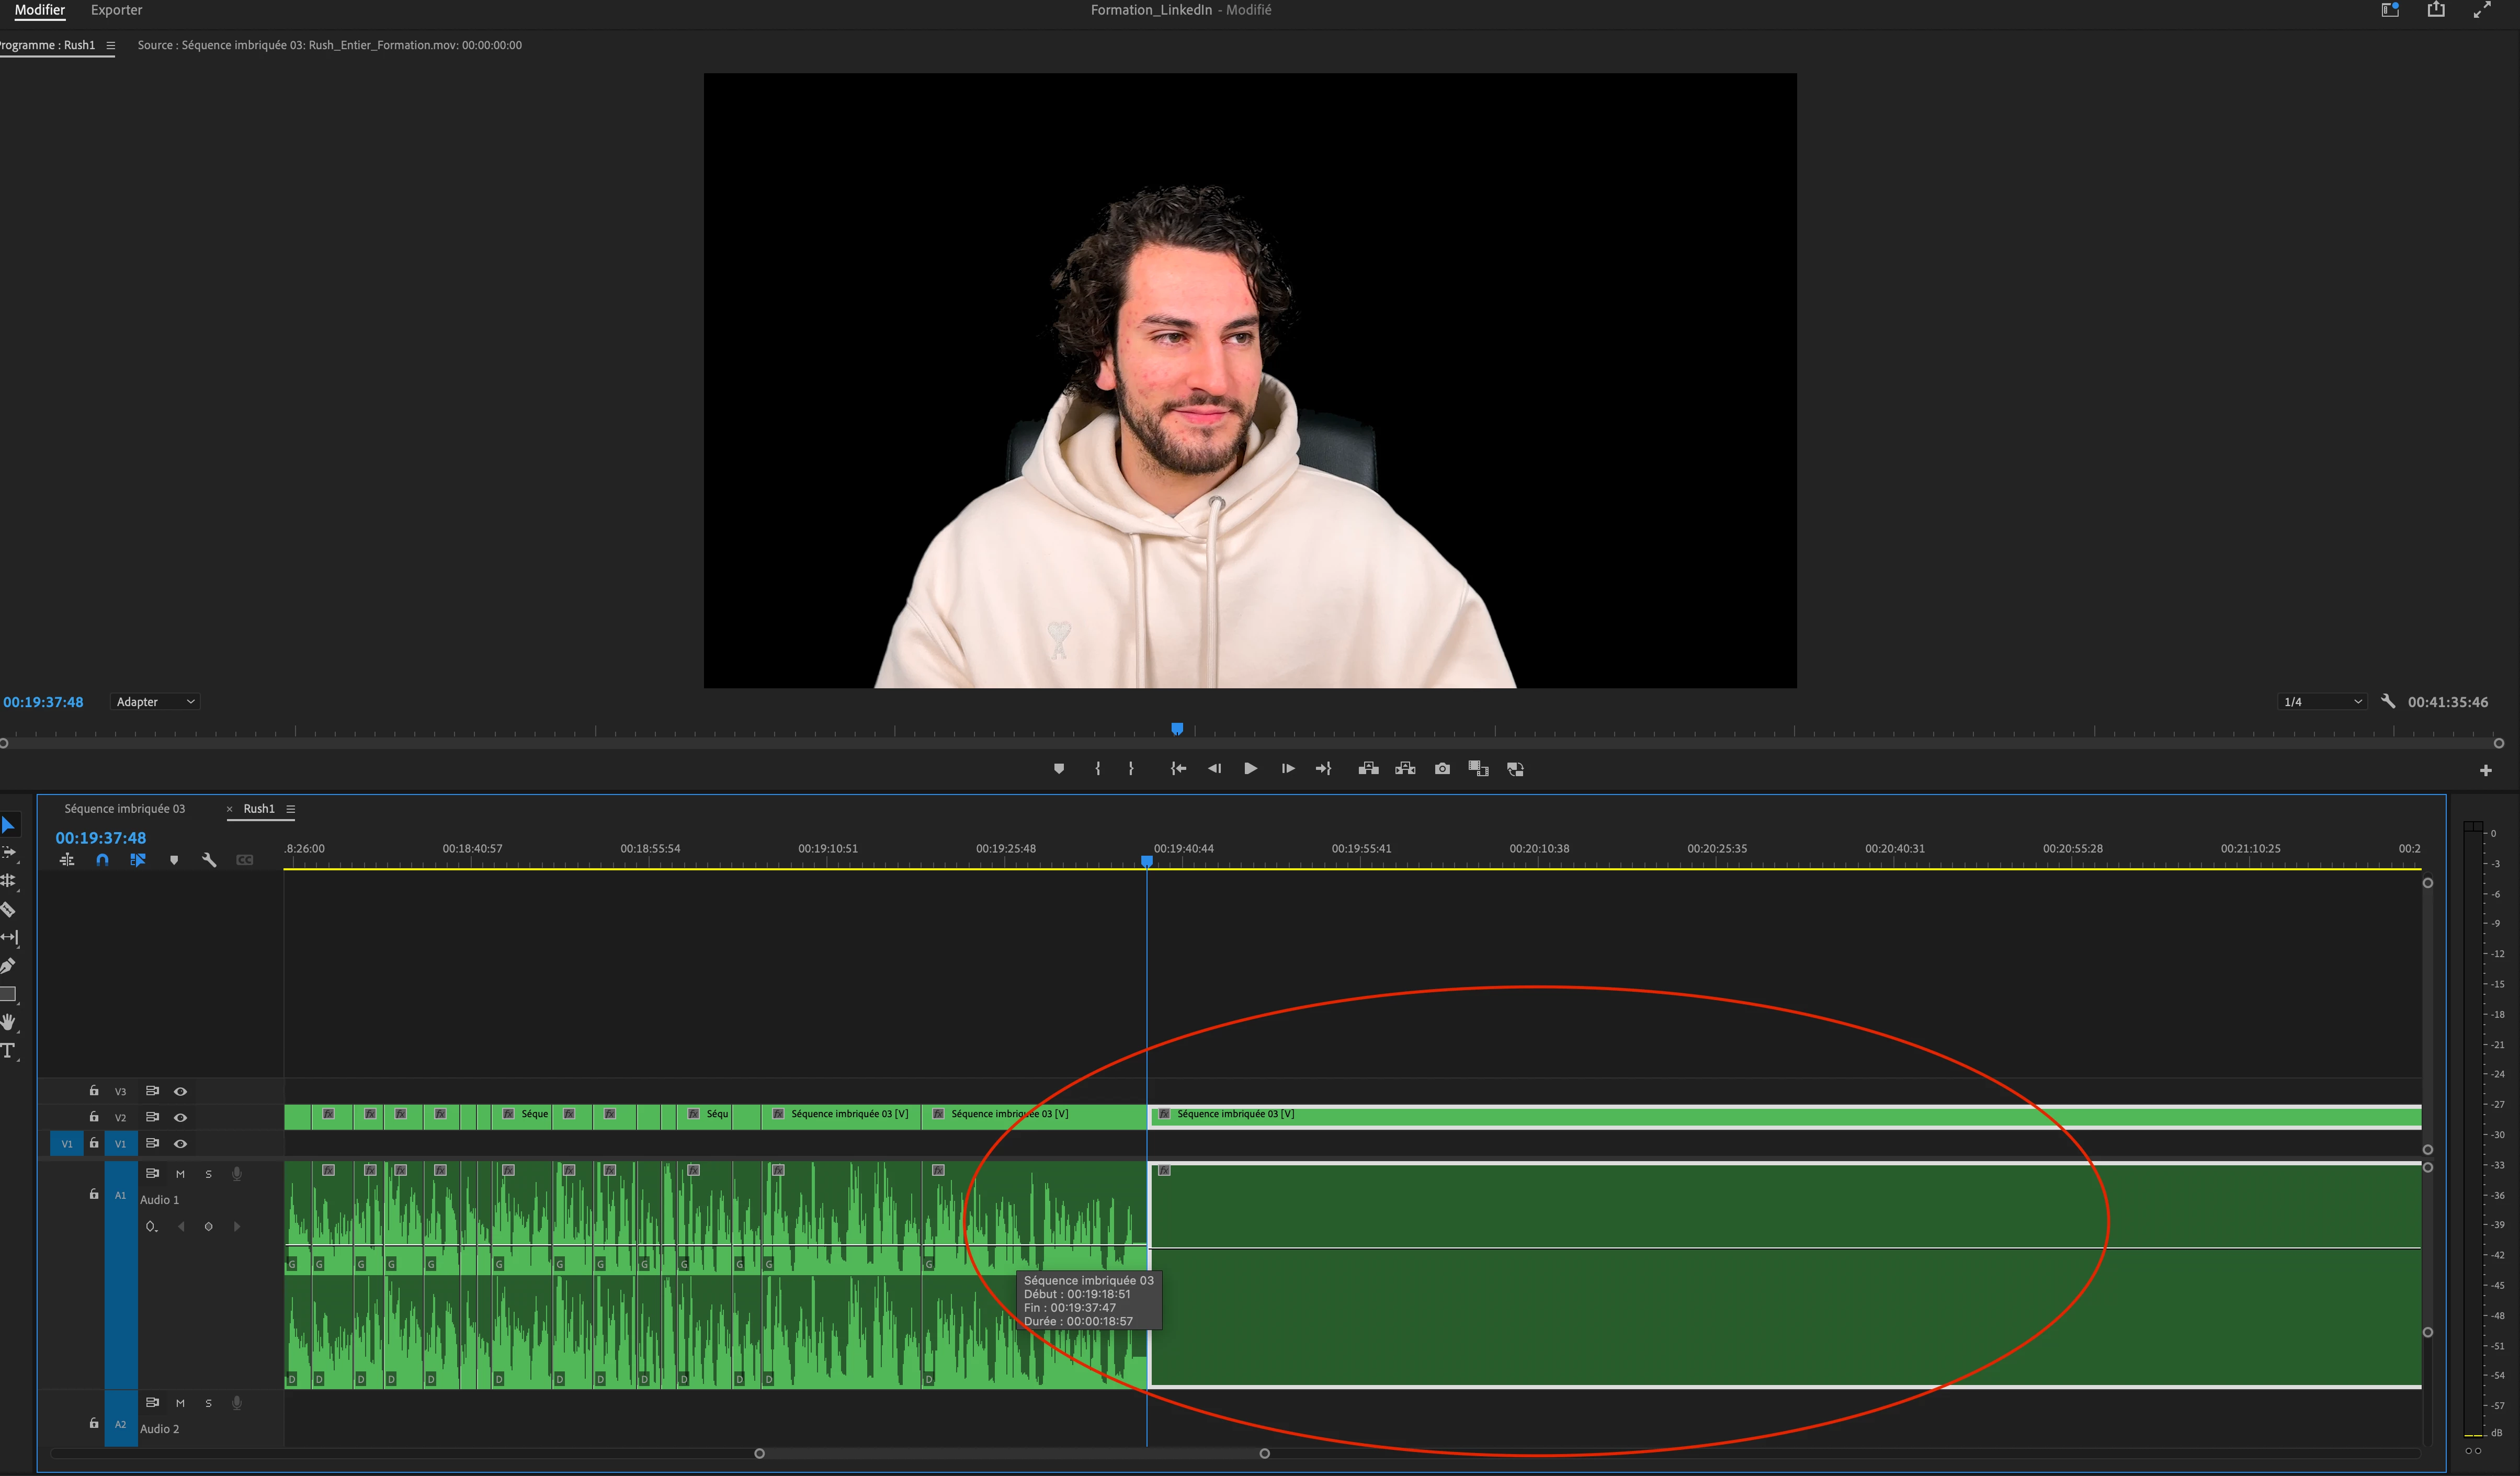
Task: Add marker in program monitor
Action: pos(1059,769)
